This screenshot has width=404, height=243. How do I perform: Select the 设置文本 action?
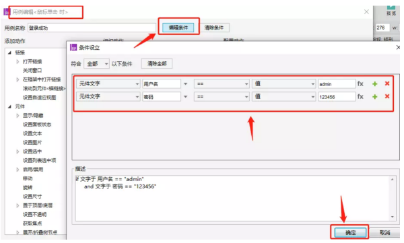[x=32, y=133]
